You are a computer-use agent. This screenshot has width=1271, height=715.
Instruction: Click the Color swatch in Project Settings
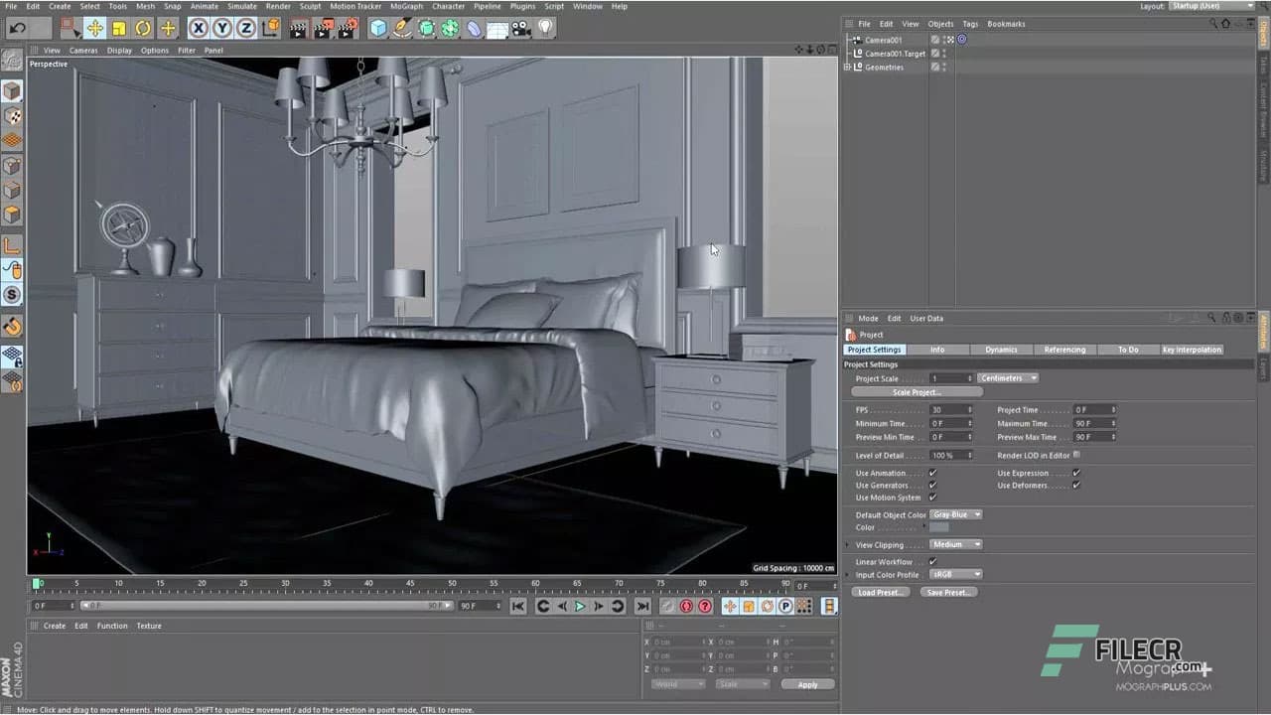[x=939, y=526]
